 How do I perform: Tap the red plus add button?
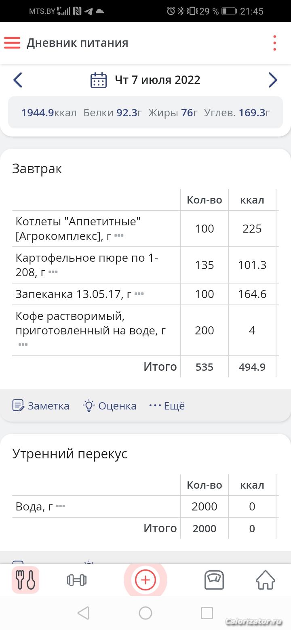pyautogui.click(x=145, y=580)
